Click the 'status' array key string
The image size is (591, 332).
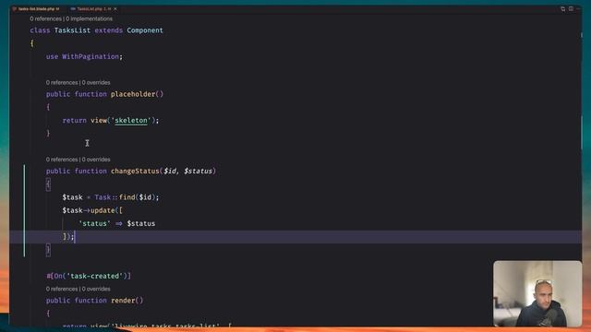tap(94, 223)
